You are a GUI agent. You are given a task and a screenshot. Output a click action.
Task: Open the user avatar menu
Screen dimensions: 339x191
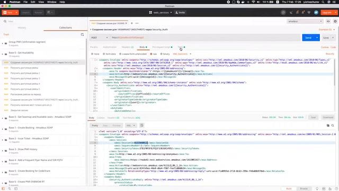pos(316,13)
